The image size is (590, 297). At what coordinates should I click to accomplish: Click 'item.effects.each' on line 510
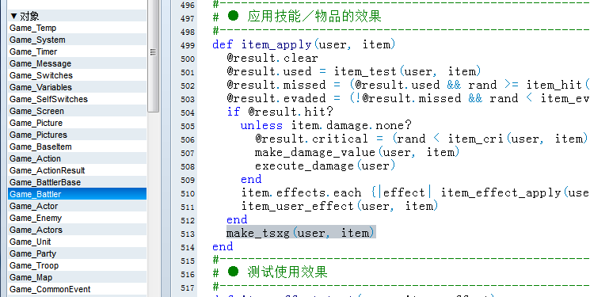[x=301, y=192]
